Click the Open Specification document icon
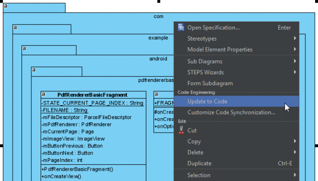The height and width of the screenshot is (181, 318). pos(181,27)
